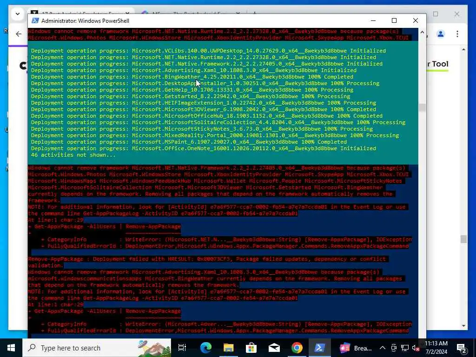Click the CategoryInfo line with 'Microsoft.Adver...'
Screen dimensions: 476x357
226,324
